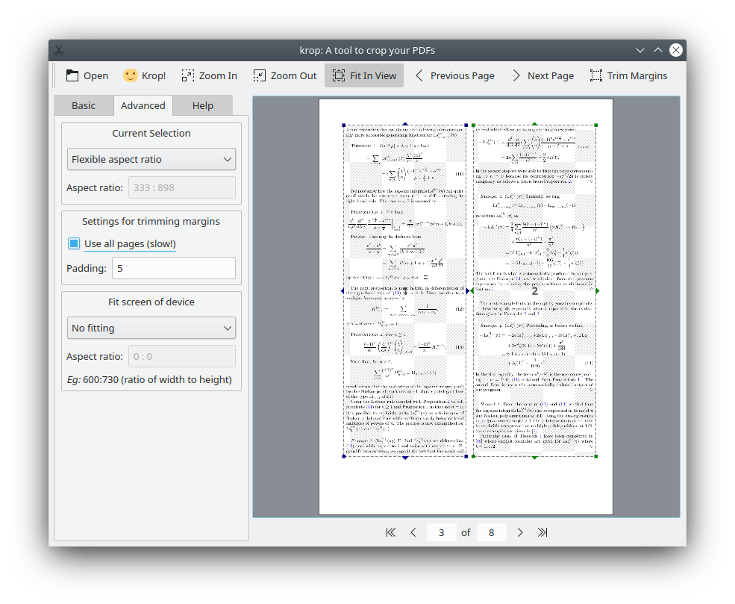
Task: Click the Zoom In tool
Action: point(208,75)
